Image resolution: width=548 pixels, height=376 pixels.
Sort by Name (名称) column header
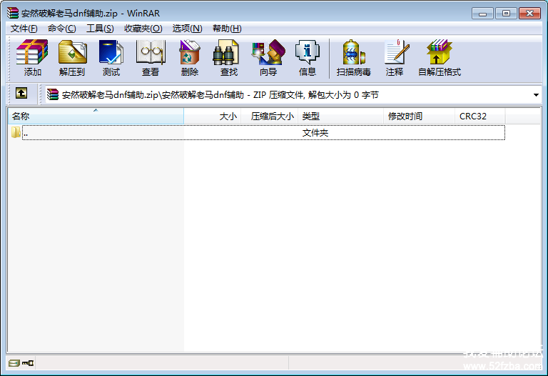coord(96,117)
